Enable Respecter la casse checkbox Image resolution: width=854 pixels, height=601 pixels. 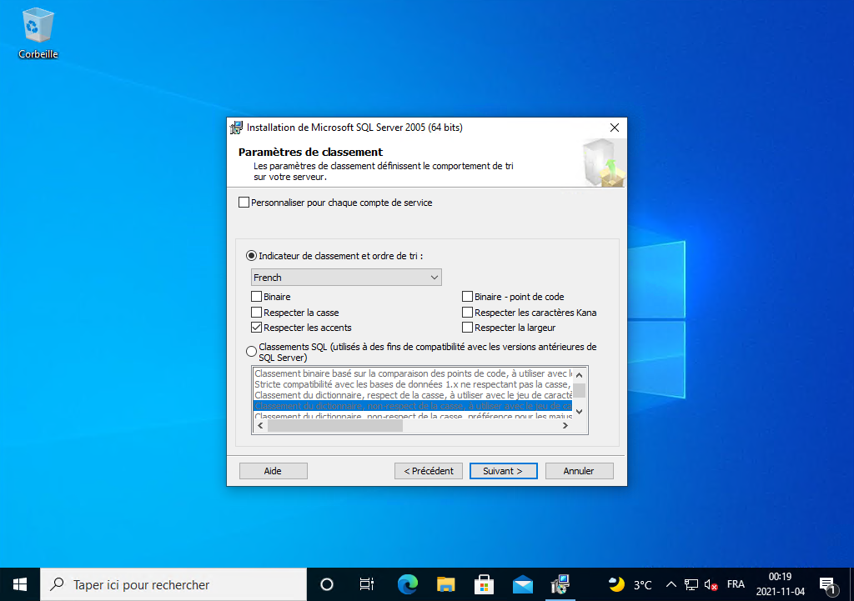point(257,313)
